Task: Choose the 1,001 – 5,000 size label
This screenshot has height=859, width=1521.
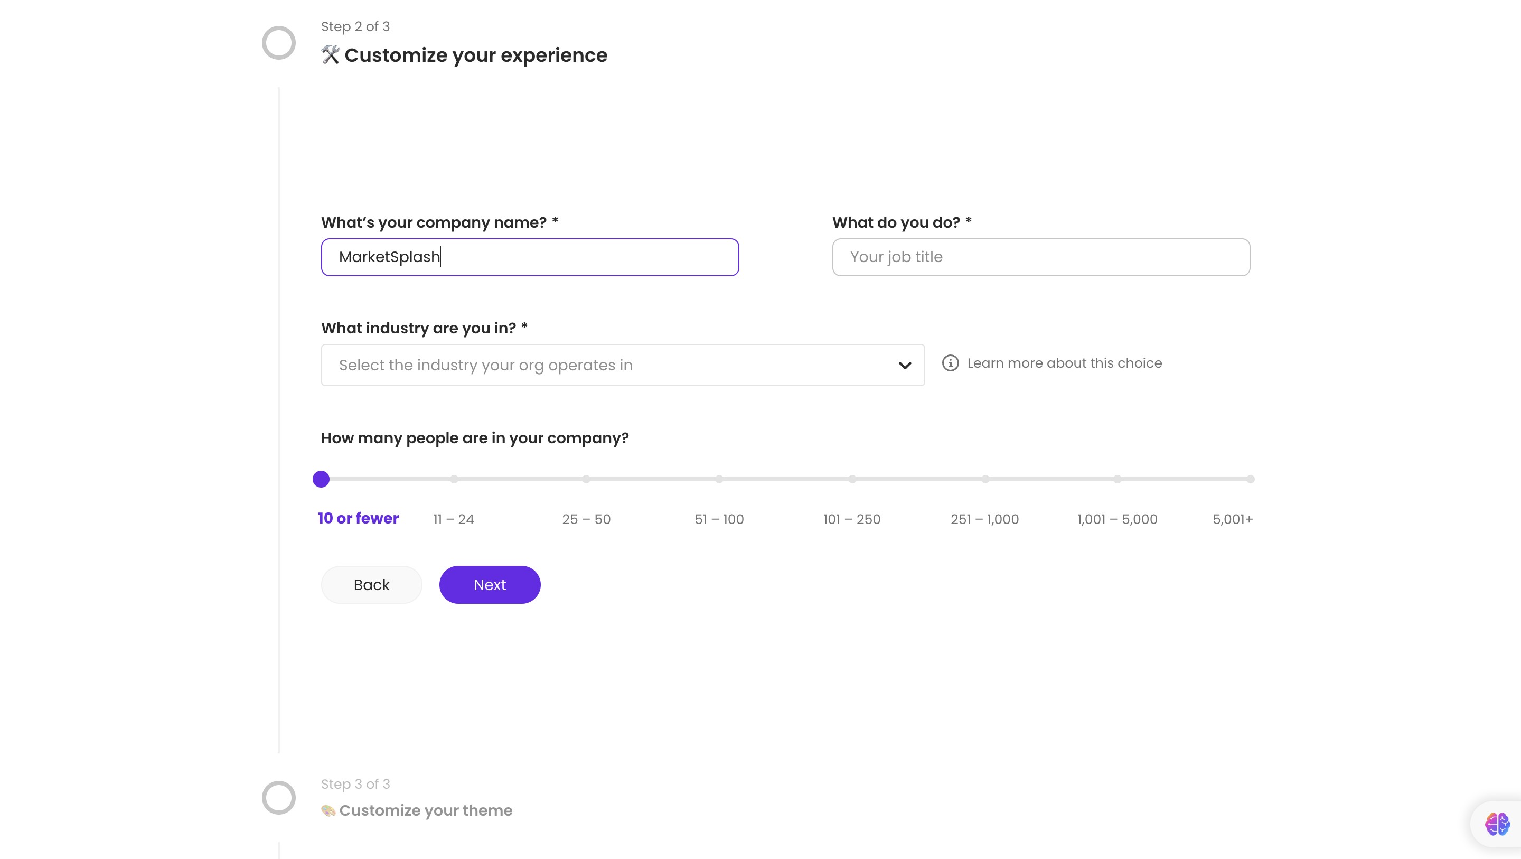Action: coord(1117,519)
